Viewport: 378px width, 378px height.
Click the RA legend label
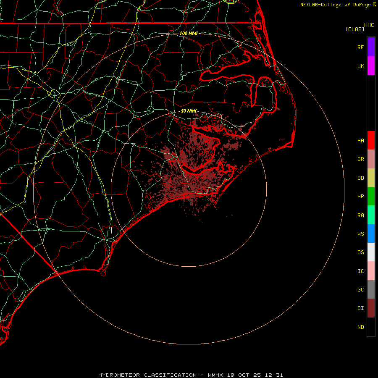[360, 215]
